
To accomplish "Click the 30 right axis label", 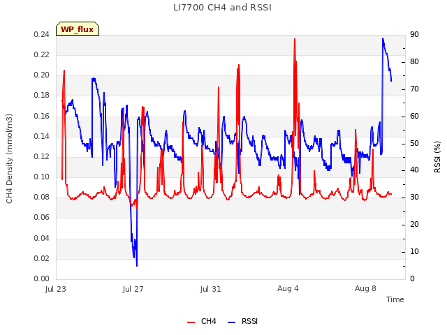I will pos(414,197).
